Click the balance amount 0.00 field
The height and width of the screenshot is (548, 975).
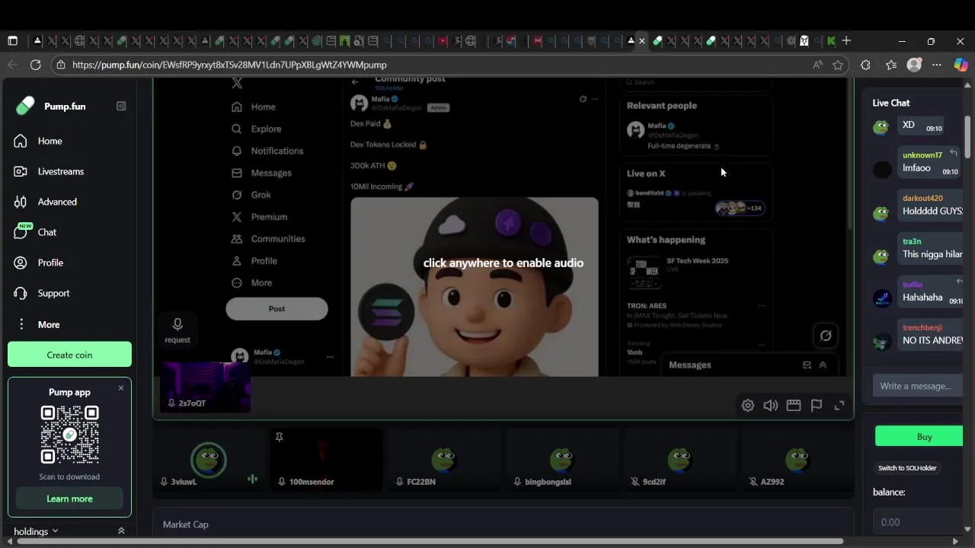919,522
